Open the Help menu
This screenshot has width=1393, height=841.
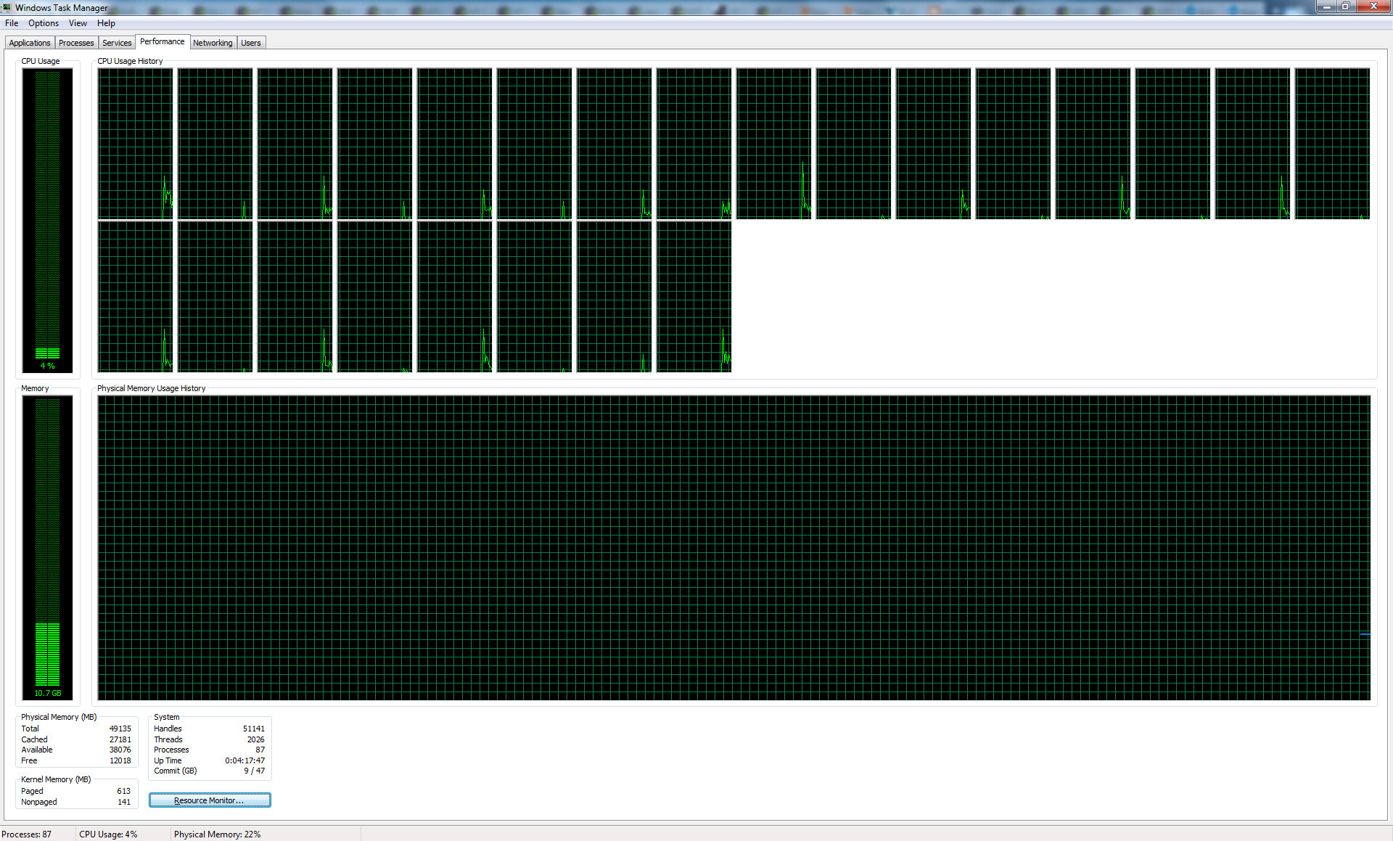106,23
